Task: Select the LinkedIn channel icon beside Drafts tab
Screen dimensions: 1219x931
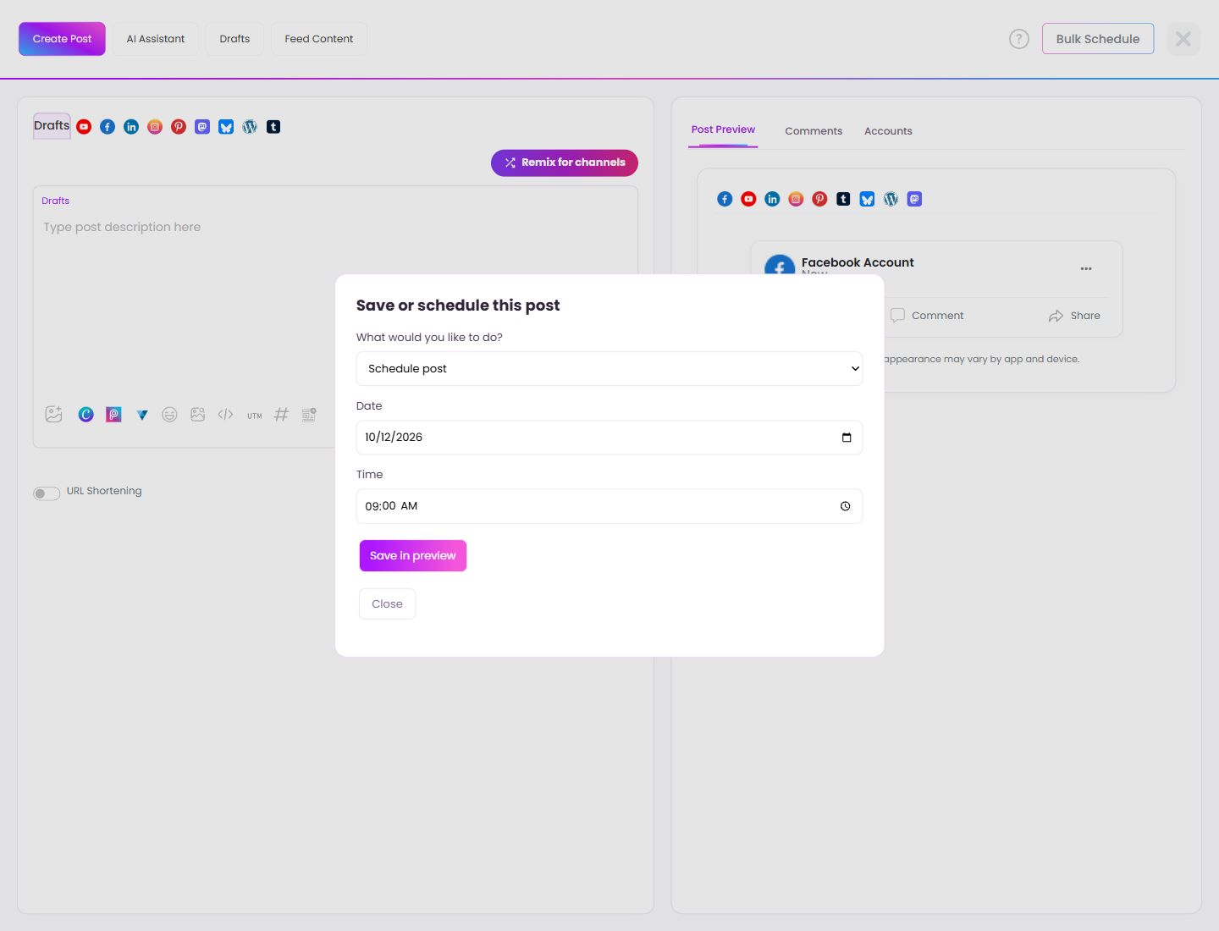Action: point(131,127)
